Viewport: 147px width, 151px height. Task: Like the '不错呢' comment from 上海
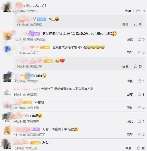pos(141,108)
